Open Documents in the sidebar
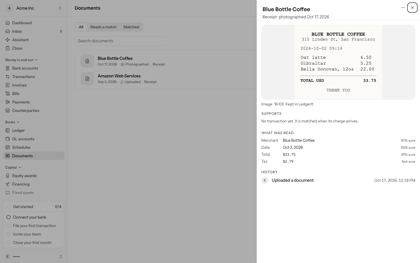This screenshot has height=263, width=420. coord(34,156)
